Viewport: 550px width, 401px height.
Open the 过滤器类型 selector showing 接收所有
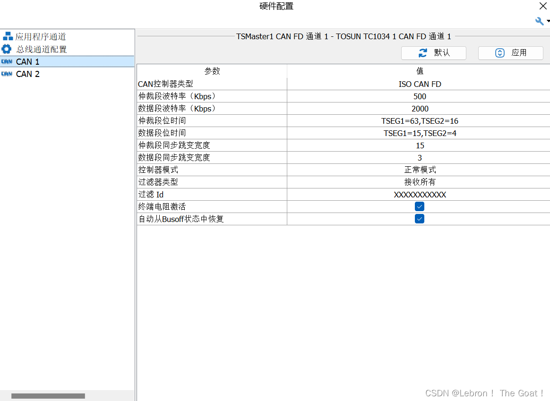click(420, 182)
